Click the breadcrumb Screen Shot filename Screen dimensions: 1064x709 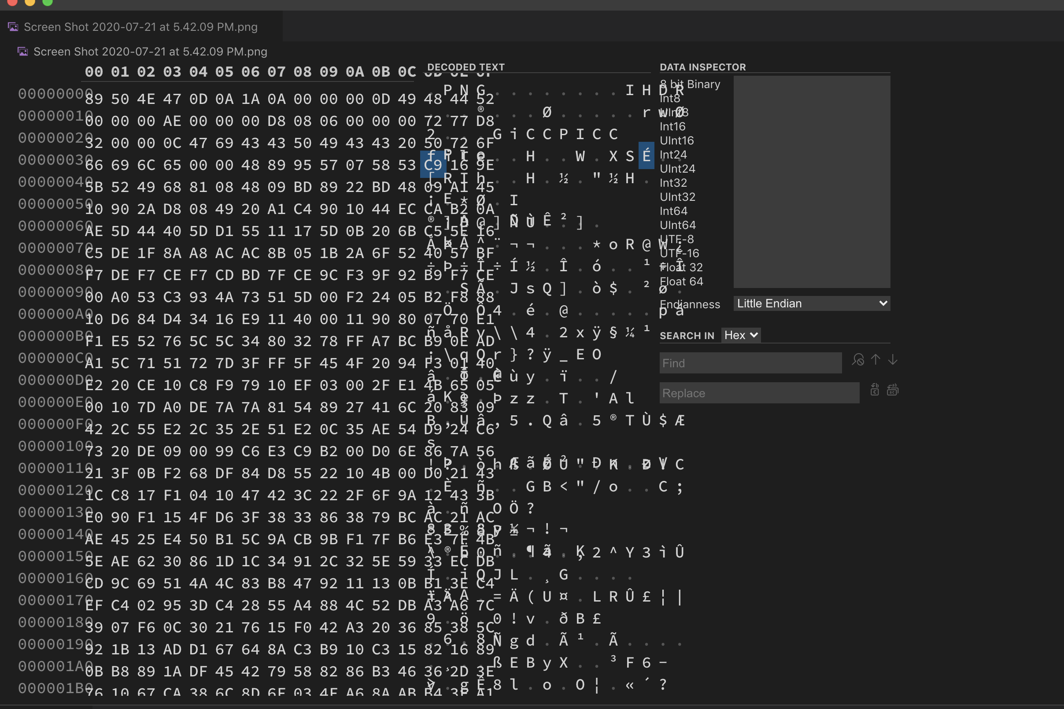pos(150,52)
